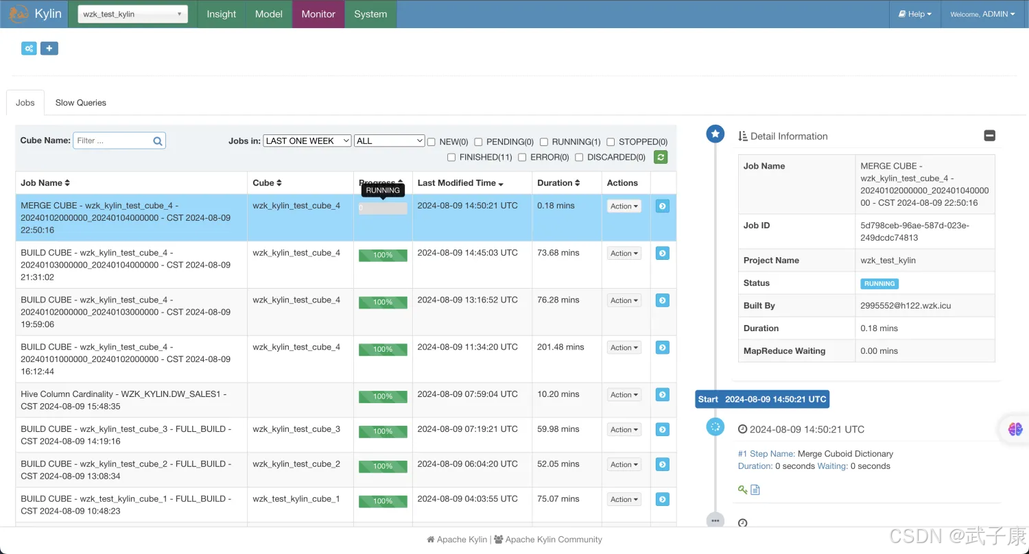1029x554 pixels.
Task: Switch to the Slow Queries tab
Action: tap(80, 103)
